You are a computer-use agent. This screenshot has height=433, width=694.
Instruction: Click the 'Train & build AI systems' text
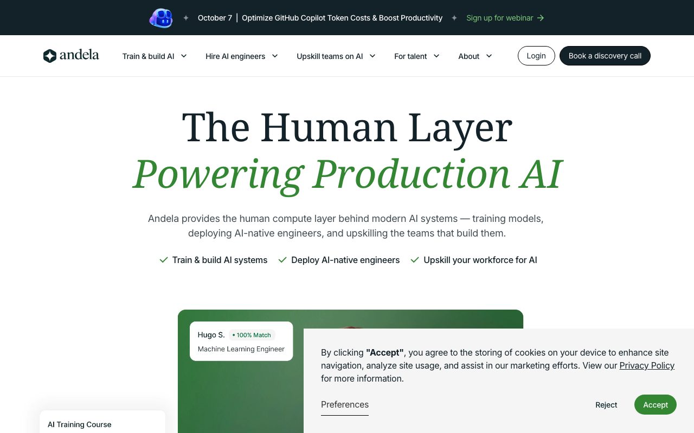[220, 260]
